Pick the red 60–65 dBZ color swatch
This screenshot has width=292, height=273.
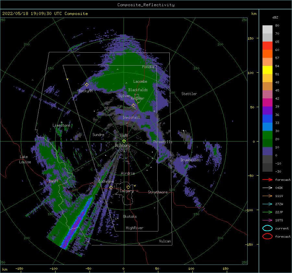267,46
